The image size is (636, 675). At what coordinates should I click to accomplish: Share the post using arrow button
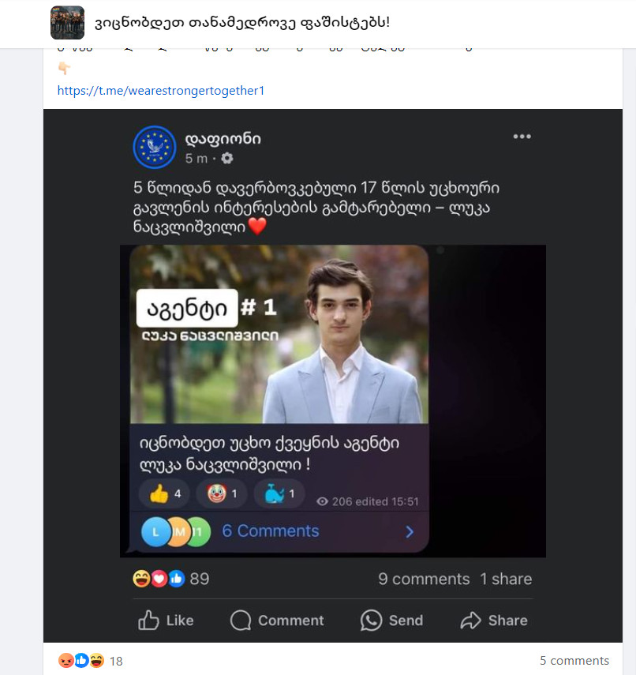click(x=494, y=621)
